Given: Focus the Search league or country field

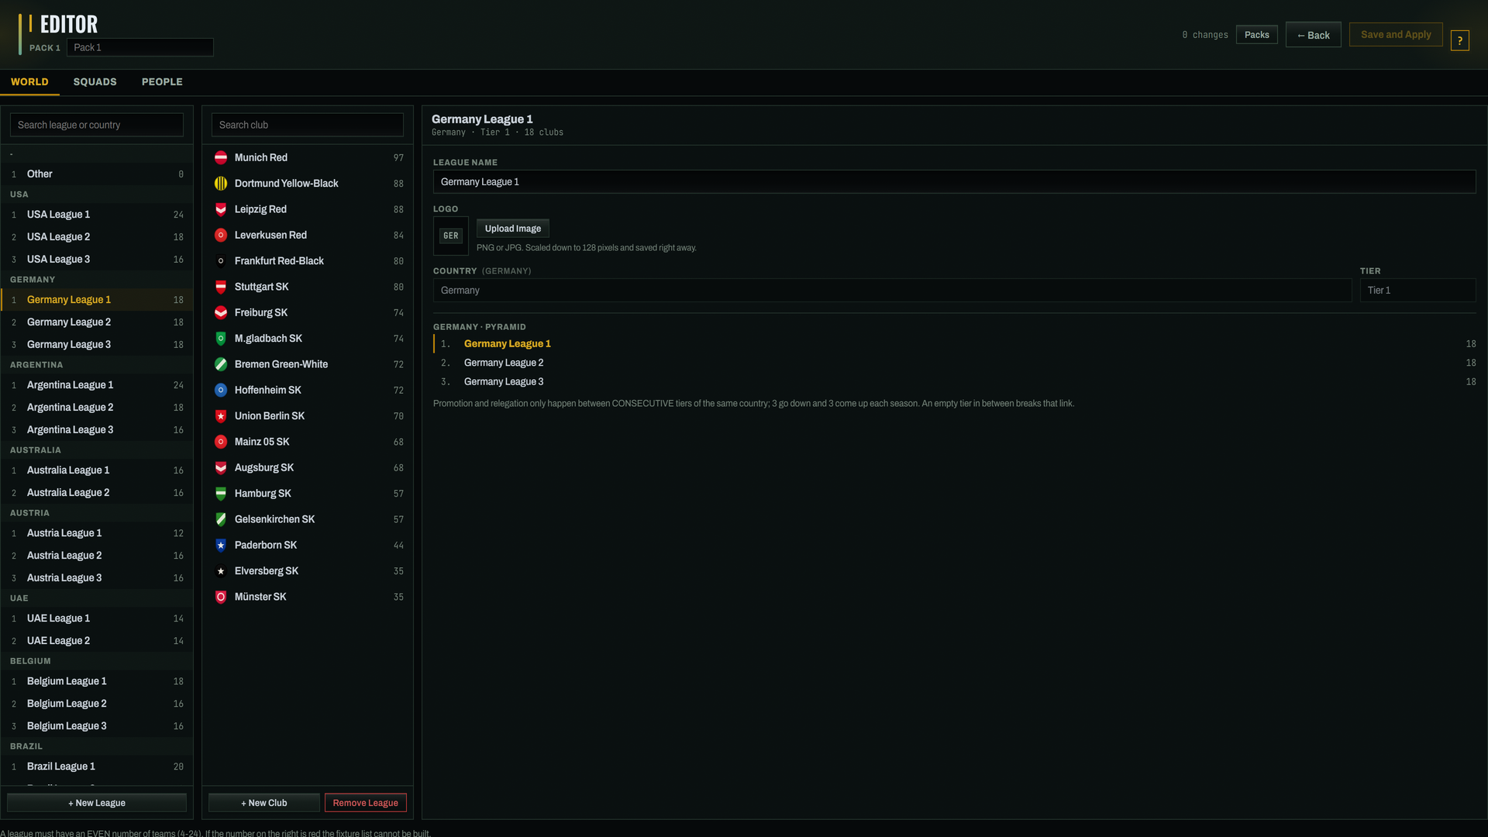Looking at the screenshot, I should (97, 125).
